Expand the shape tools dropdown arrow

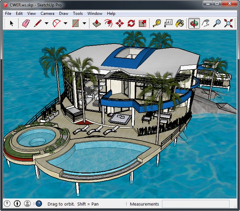coord(84,24)
